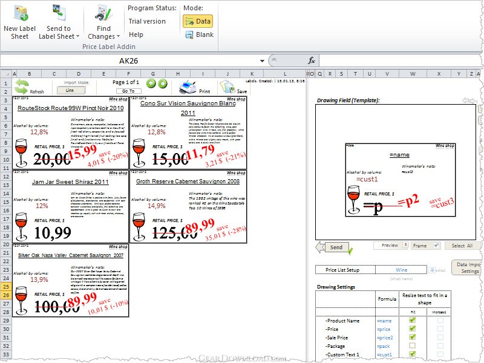Click the Wine sheet name cell
Viewport: 484px width, 363px height.
(x=401, y=270)
